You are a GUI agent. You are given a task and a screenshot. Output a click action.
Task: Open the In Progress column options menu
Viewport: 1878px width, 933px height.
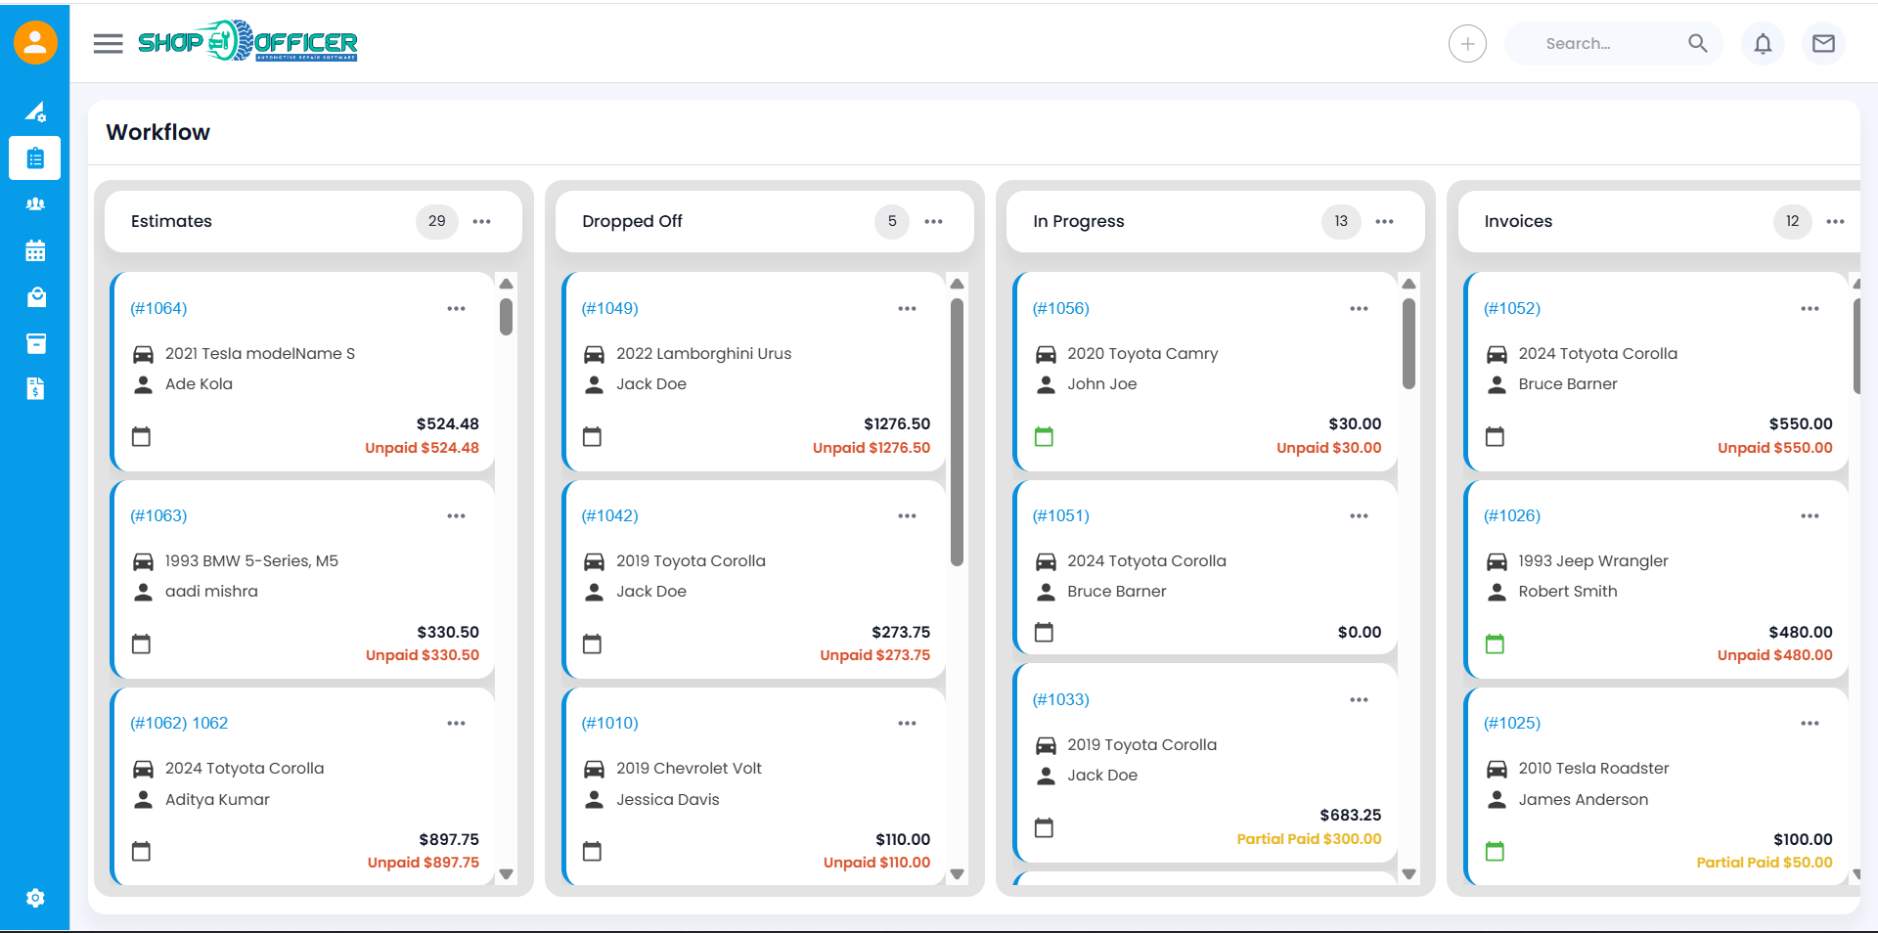(x=1384, y=222)
